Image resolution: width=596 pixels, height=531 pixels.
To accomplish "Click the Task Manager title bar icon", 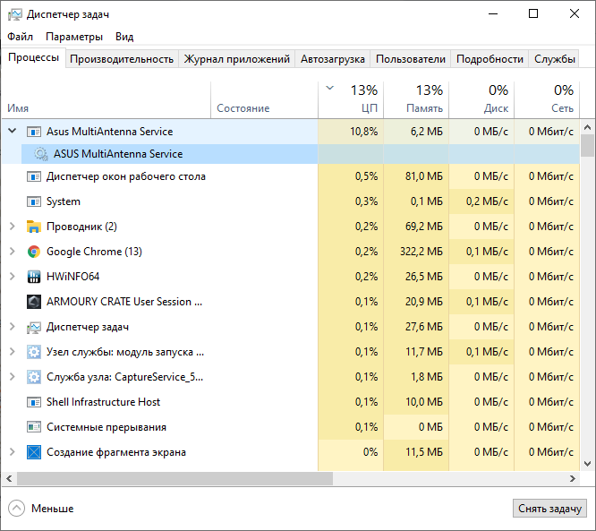I will [15, 14].
